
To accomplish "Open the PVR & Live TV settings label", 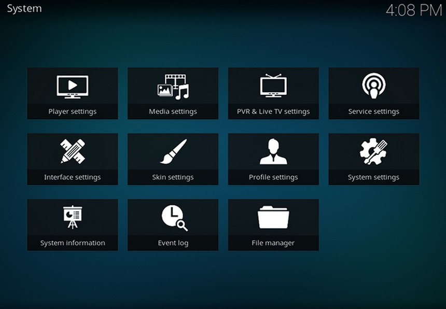I will [273, 111].
